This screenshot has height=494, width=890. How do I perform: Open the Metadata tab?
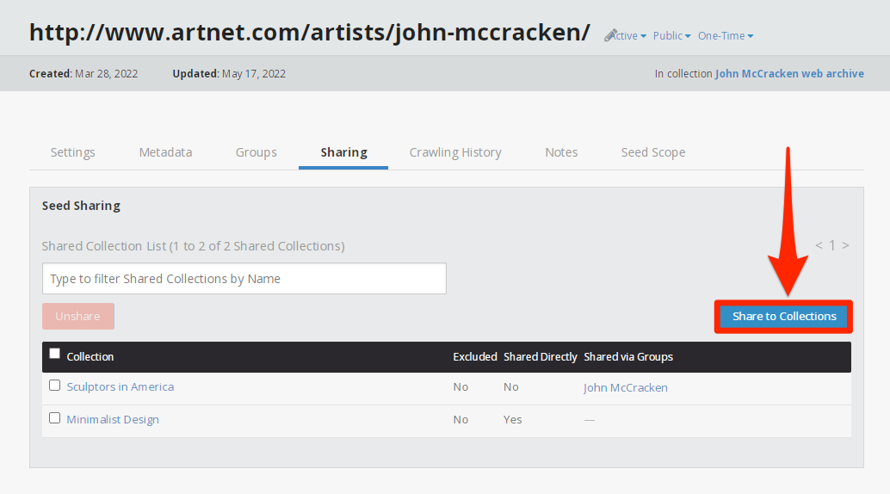(165, 152)
